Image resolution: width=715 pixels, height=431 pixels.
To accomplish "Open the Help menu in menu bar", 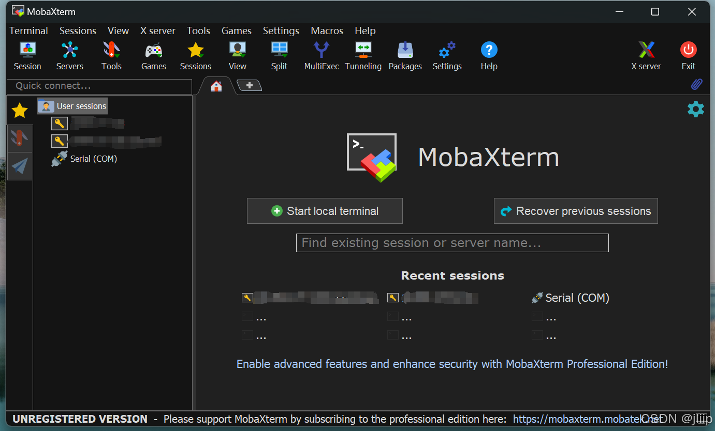I will click(365, 30).
